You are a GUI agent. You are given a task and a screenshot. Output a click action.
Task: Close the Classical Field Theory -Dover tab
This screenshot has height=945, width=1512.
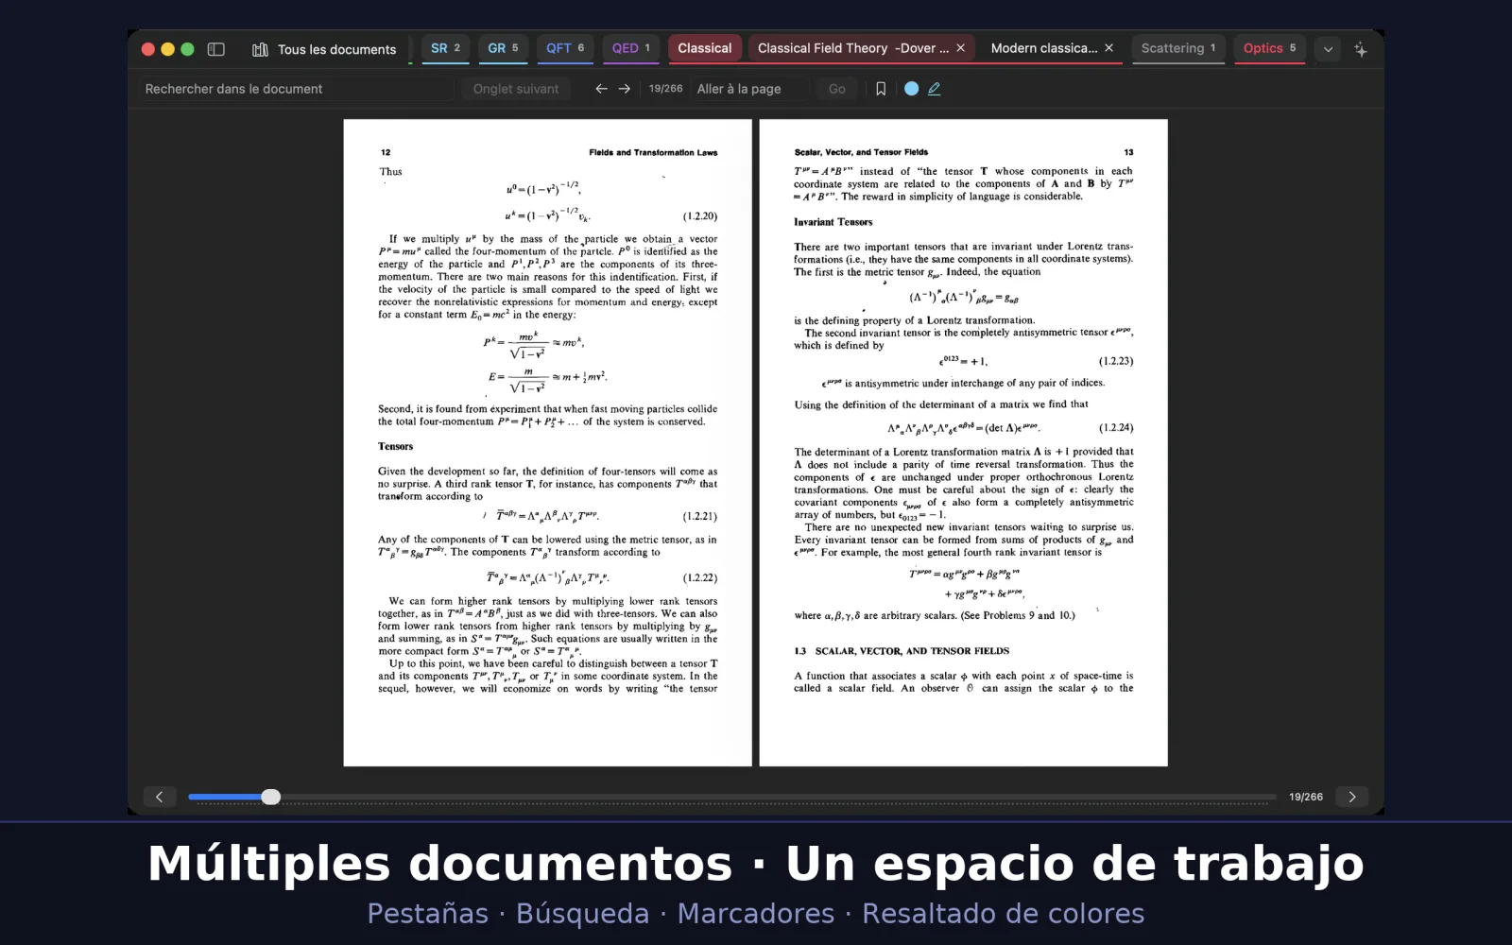tap(961, 48)
